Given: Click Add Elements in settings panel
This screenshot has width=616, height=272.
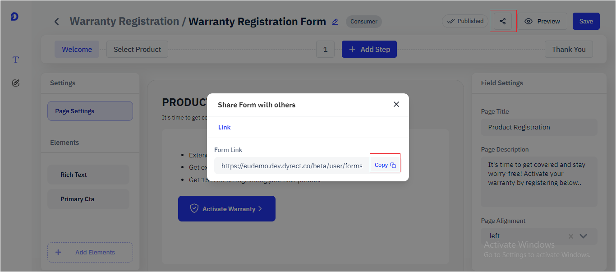Looking at the screenshot, I should pos(90,252).
